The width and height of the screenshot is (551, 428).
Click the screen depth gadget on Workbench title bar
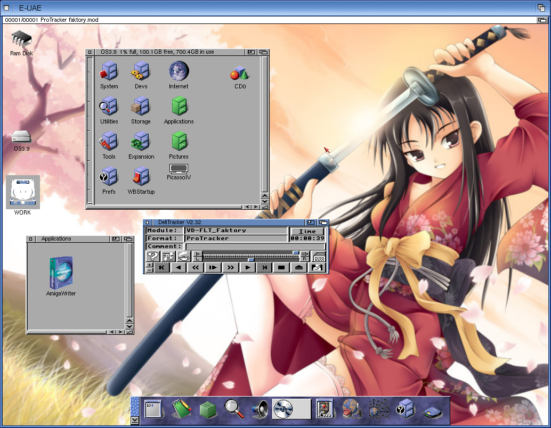(x=542, y=20)
